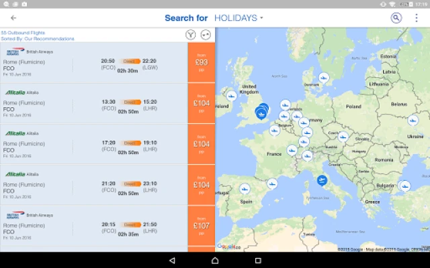Click '23:10' arrival time text
Image resolution: width=430 pixels, height=268 pixels.
point(150,184)
